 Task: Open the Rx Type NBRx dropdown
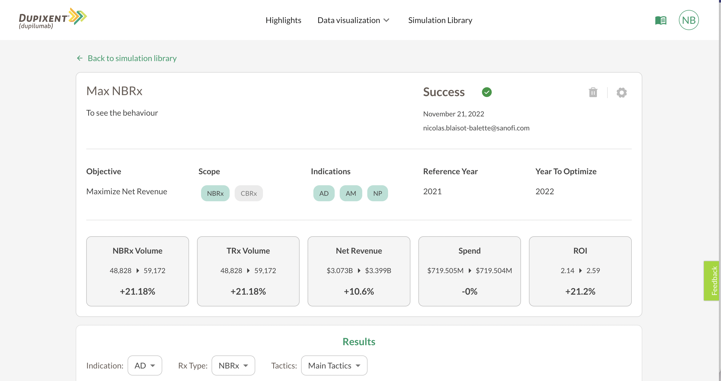(233, 365)
